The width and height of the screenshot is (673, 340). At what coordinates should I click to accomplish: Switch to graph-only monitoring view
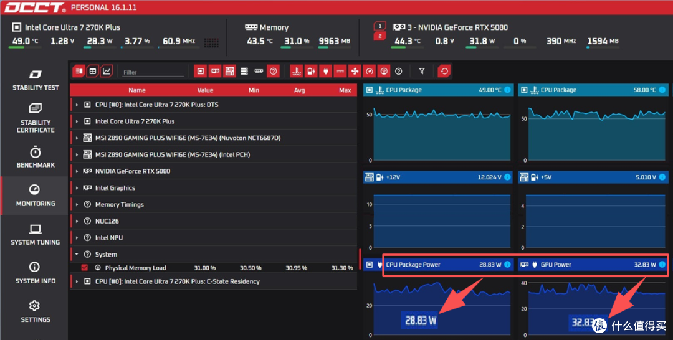point(107,71)
